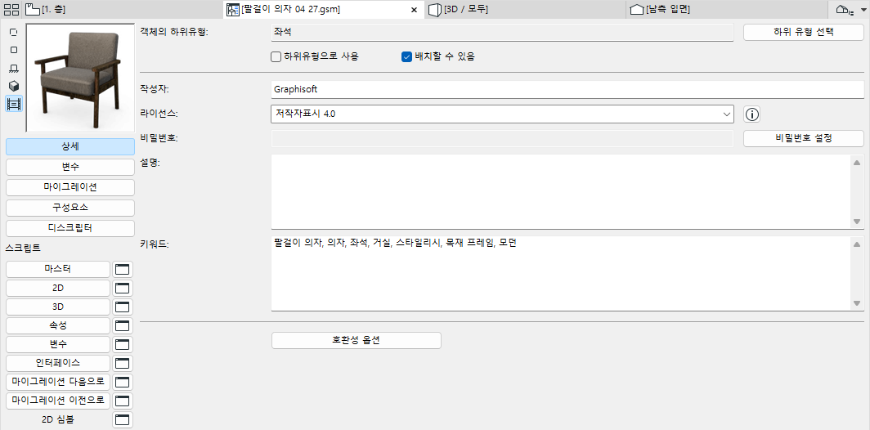
Task: Open the 마스터 script
Action: coord(58,270)
